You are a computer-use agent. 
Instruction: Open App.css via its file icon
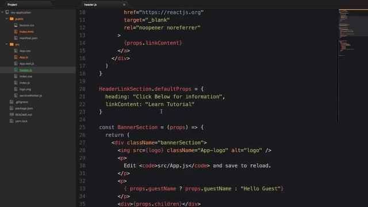point(16,51)
